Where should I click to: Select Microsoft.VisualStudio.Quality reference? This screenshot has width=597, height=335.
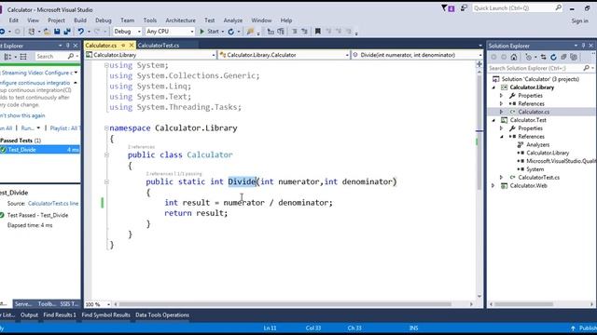(562, 161)
